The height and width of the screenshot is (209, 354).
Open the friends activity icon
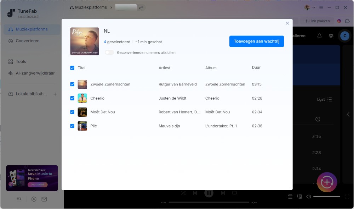pos(331,36)
